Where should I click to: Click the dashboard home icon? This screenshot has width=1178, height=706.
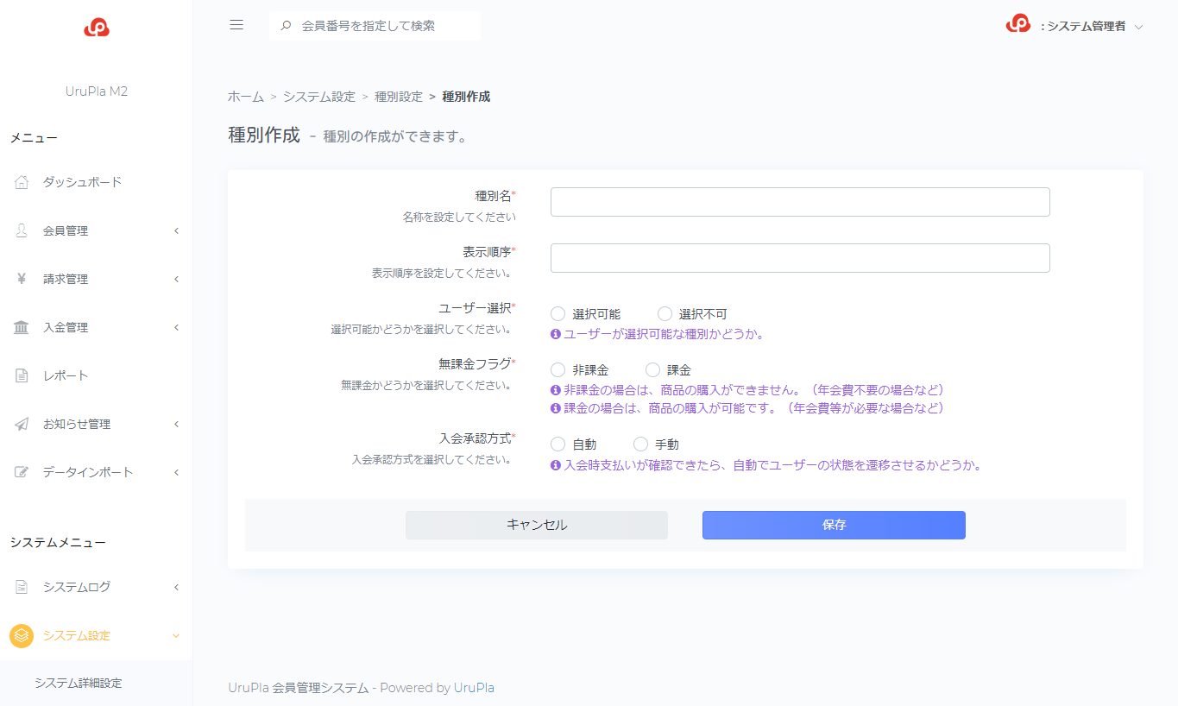(x=22, y=182)
